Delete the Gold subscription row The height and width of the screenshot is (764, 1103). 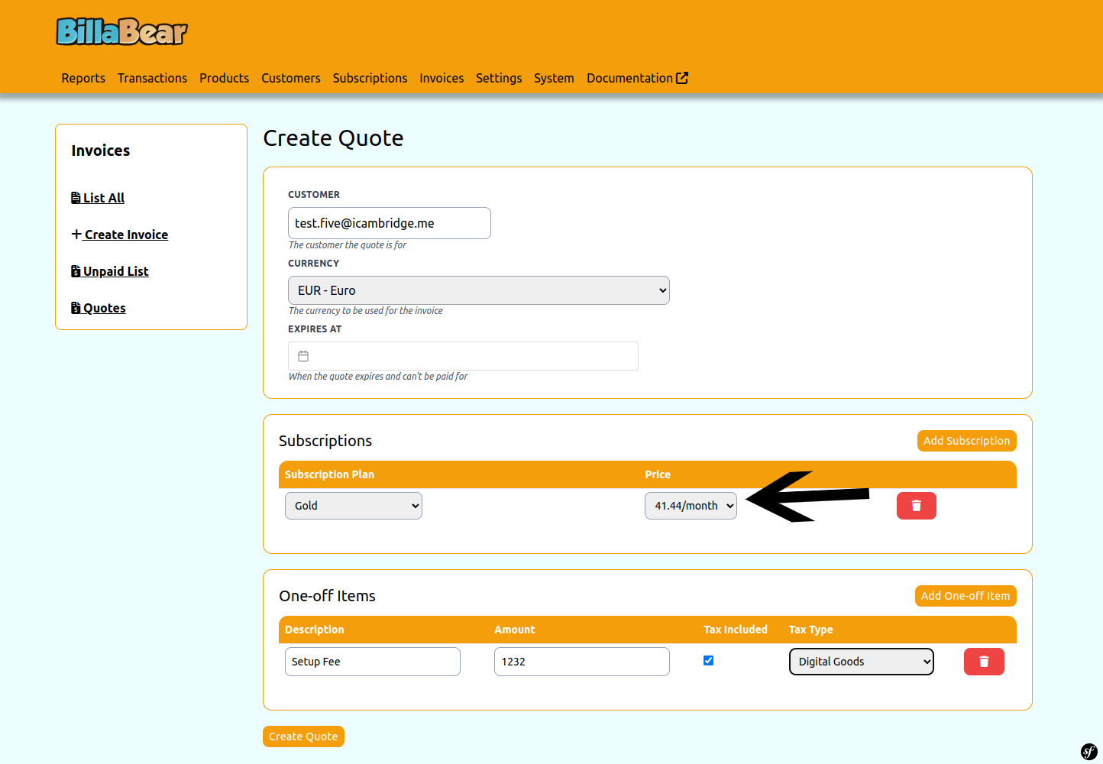(917, 506)
